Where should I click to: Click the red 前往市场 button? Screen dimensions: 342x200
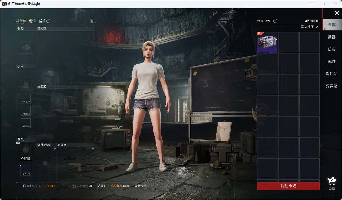click(288, 186)
